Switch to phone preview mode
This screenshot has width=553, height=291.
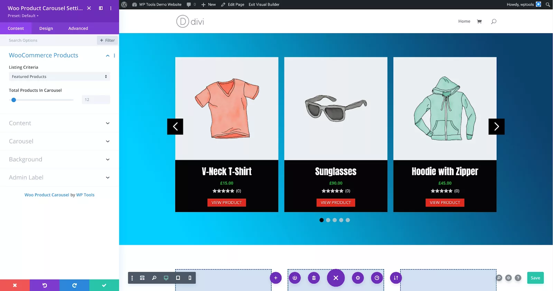[x=190, y=278]
